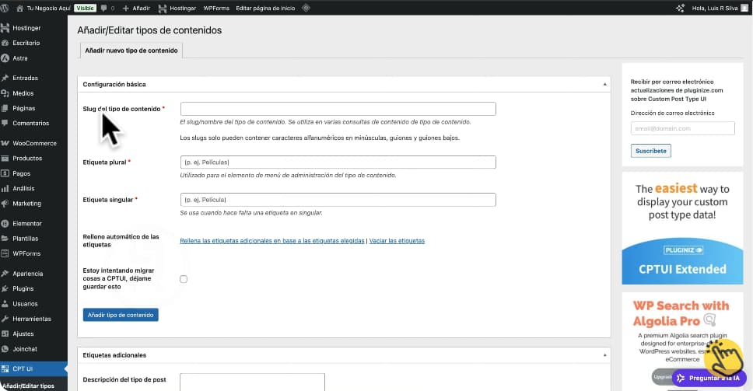Click the AI sparkle icon near Hola greeting
Viewport: 753px width, 391px height.
pyautogui.click(x=680, y=8)
